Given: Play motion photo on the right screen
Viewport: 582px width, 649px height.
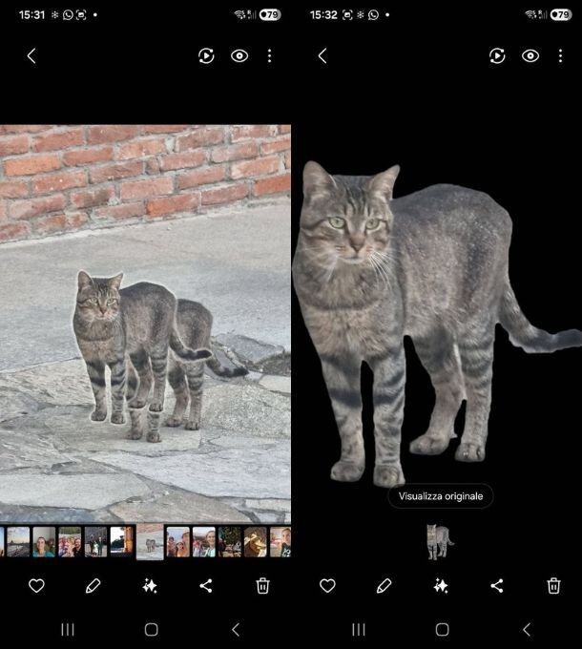Looking at the screenshot, I should pos(497,56).
